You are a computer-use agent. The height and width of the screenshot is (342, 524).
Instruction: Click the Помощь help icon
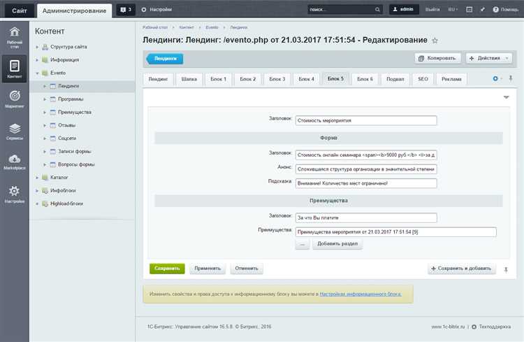(495, 10)
